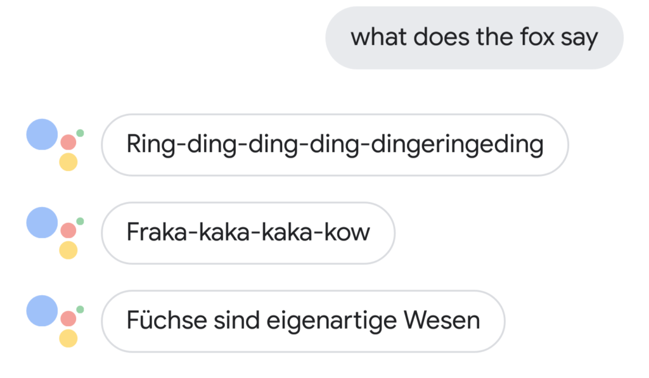The width and height of the screenshot is (649, 378).
Task: Tap the red dot beside the Fraka-kaka reply
Action: (68, 230)
